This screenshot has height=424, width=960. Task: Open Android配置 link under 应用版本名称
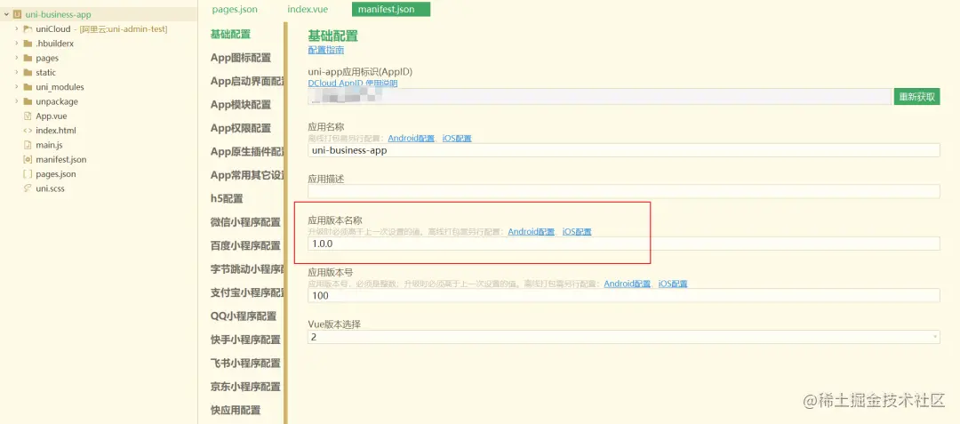pyautogui.click(x=532, y=232)
